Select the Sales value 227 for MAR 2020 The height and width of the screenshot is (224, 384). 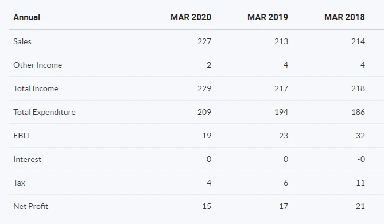[204, 41]
